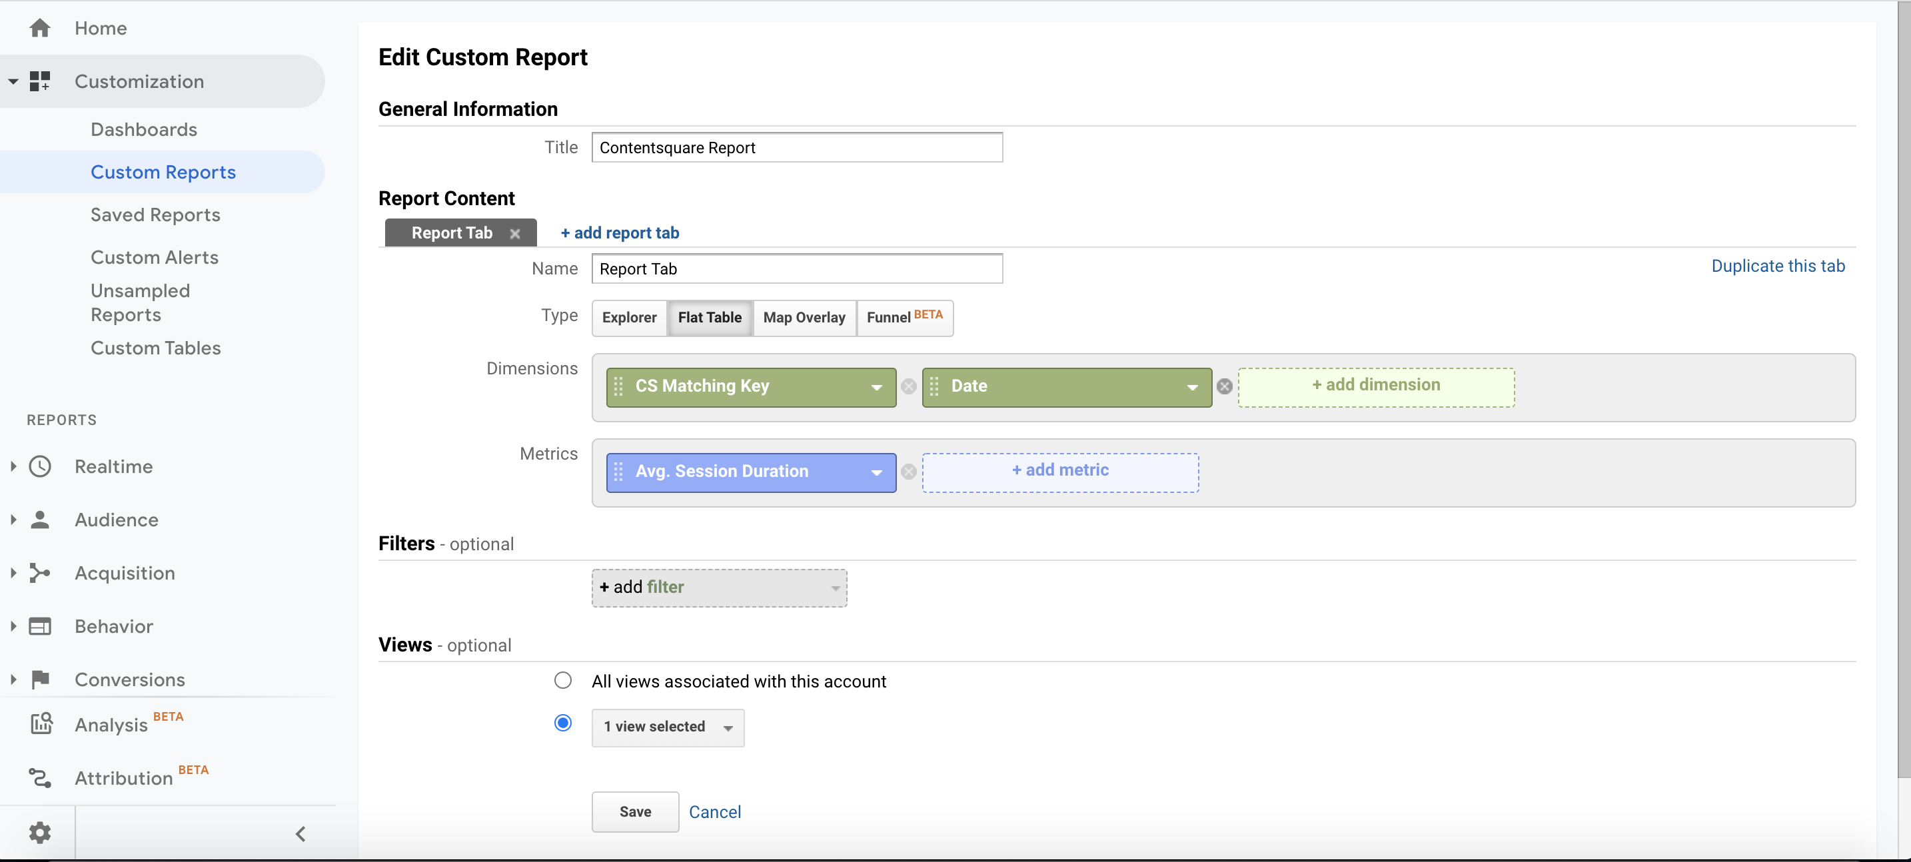Expand the Conversions reports arrow
Screen dimensions: 1911x862
pos(13,679)
